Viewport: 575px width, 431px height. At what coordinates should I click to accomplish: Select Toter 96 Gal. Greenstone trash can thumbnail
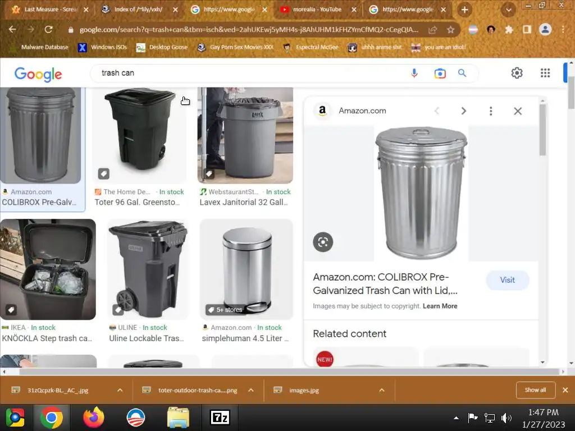(x=139, y=135)
